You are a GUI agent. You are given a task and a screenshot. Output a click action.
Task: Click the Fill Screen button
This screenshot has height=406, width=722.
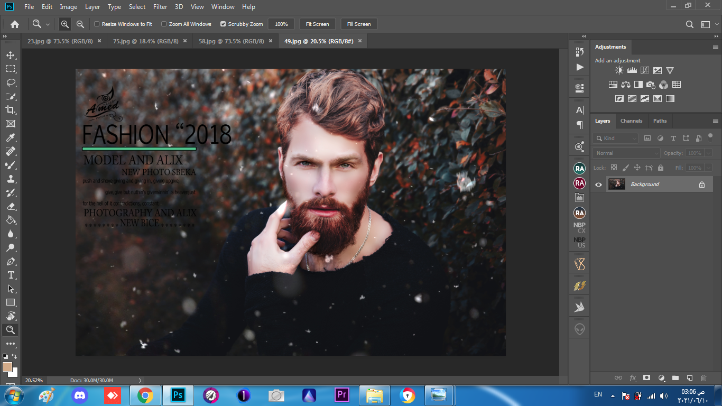pyautogui.click(x=359, y=24)
